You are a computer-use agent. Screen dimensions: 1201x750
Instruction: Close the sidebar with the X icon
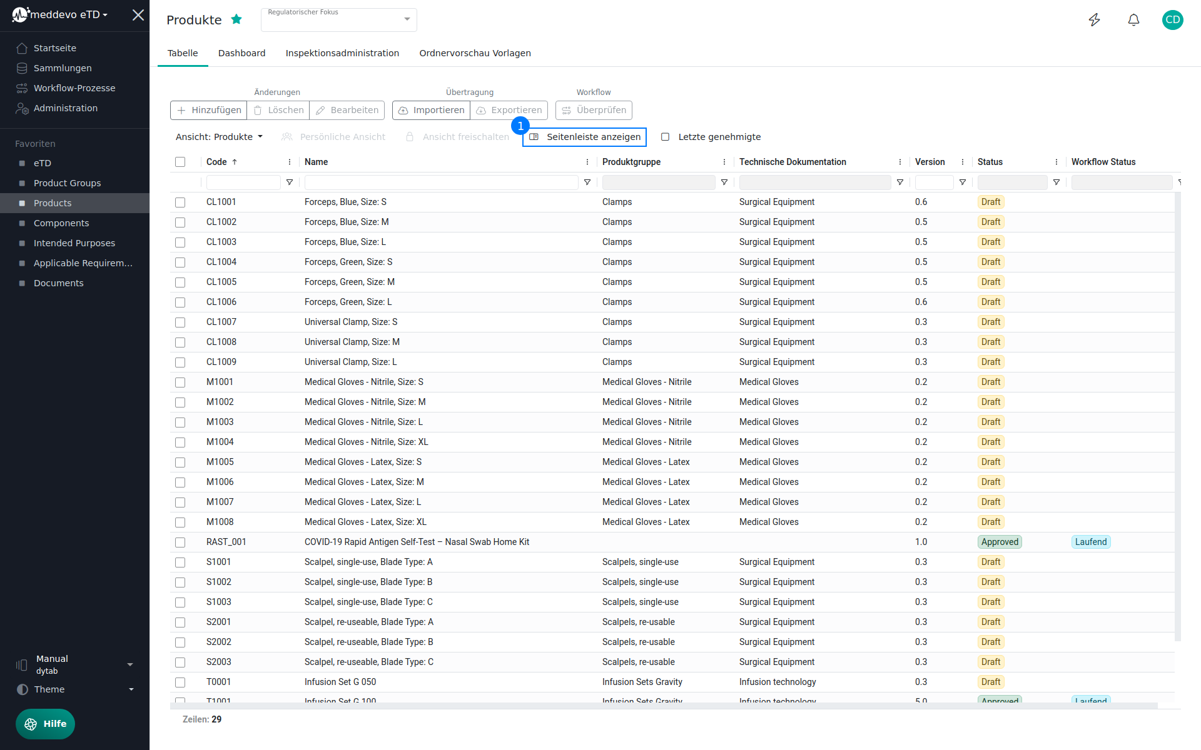138,15
